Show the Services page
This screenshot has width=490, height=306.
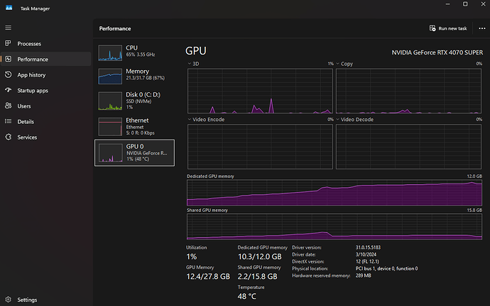(x=27, y=137)
